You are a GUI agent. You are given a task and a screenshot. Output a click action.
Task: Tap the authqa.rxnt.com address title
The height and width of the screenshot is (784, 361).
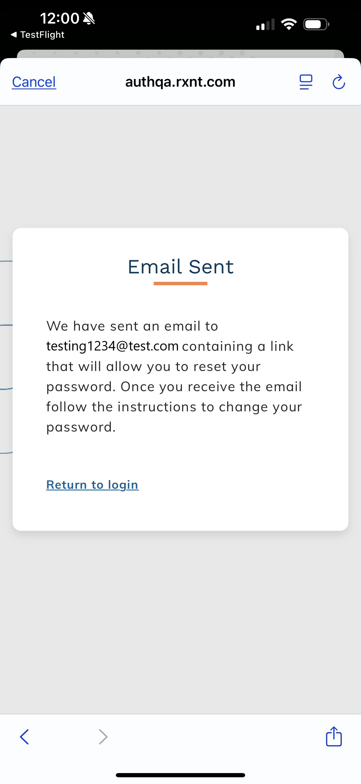pos(180,82)
